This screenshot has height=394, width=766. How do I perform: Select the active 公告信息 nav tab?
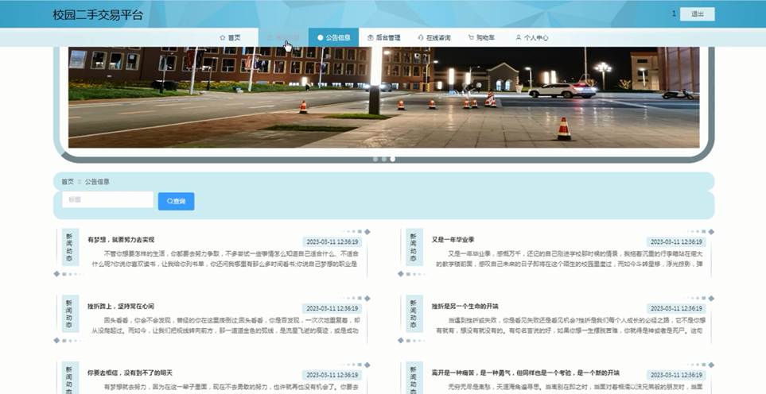click(x=333, y=37)
